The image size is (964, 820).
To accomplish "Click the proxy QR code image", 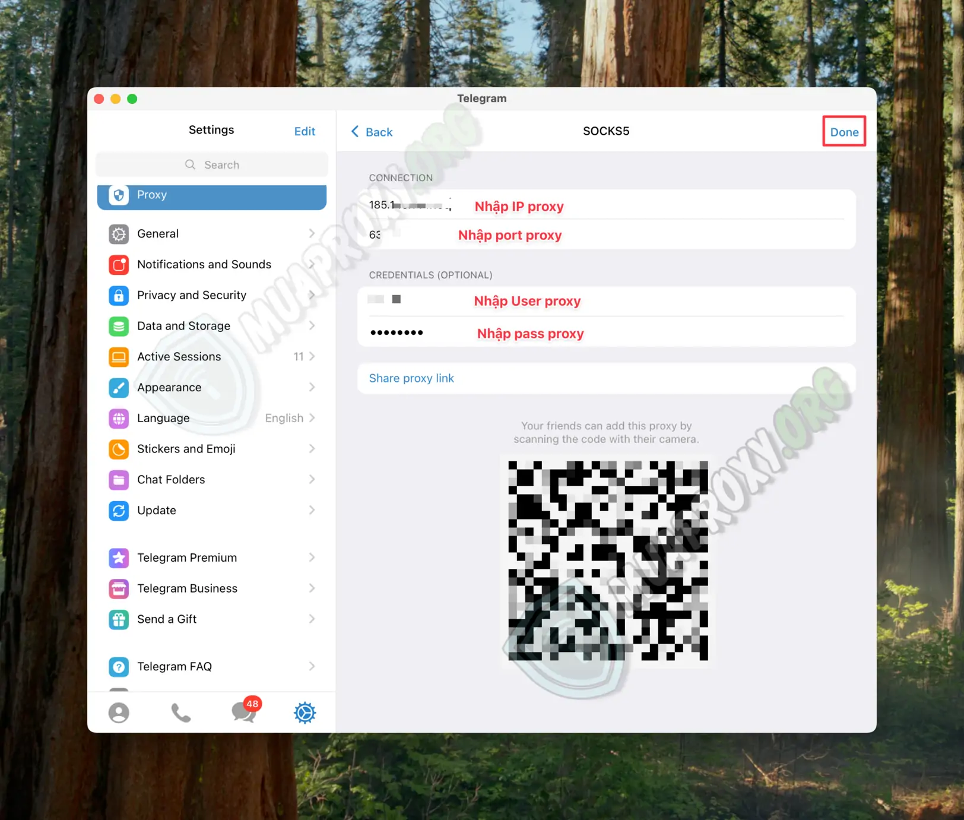I will click(608, 561).
